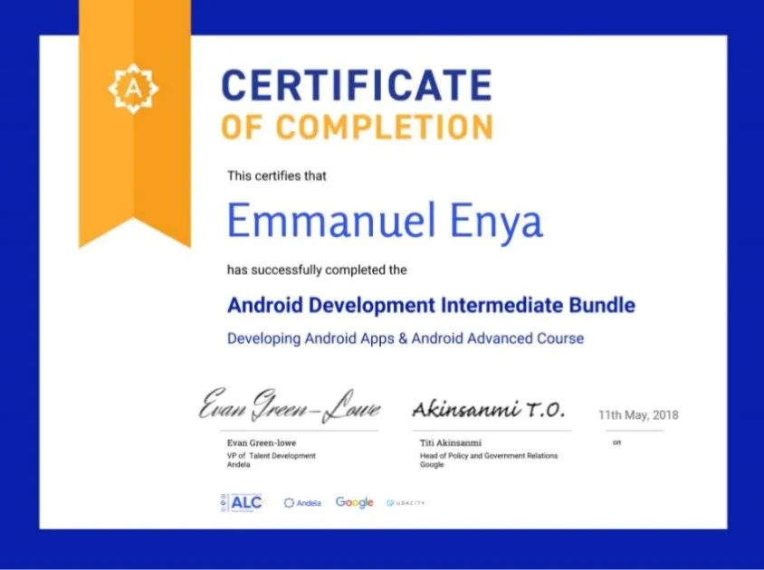Screen dimensions: 764x570
Task: Click "Head of Policy and Government Relations"
Action: pyautogui.click(x=489, y=456)
